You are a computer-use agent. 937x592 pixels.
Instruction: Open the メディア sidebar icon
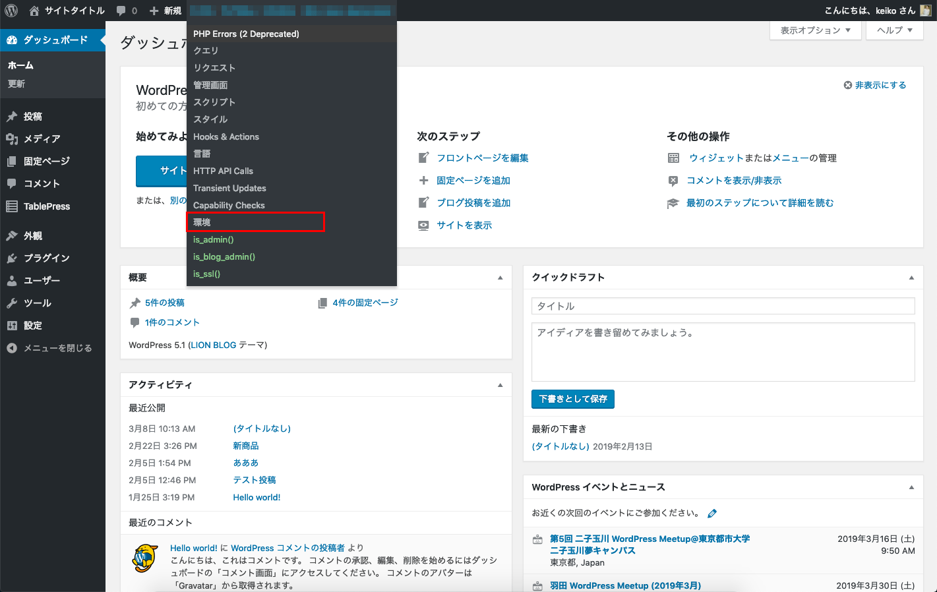point(12,139)
